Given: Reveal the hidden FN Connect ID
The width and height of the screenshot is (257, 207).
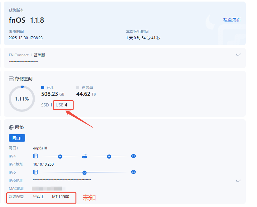Looking at the screenshot, I should tap(238, 55).
